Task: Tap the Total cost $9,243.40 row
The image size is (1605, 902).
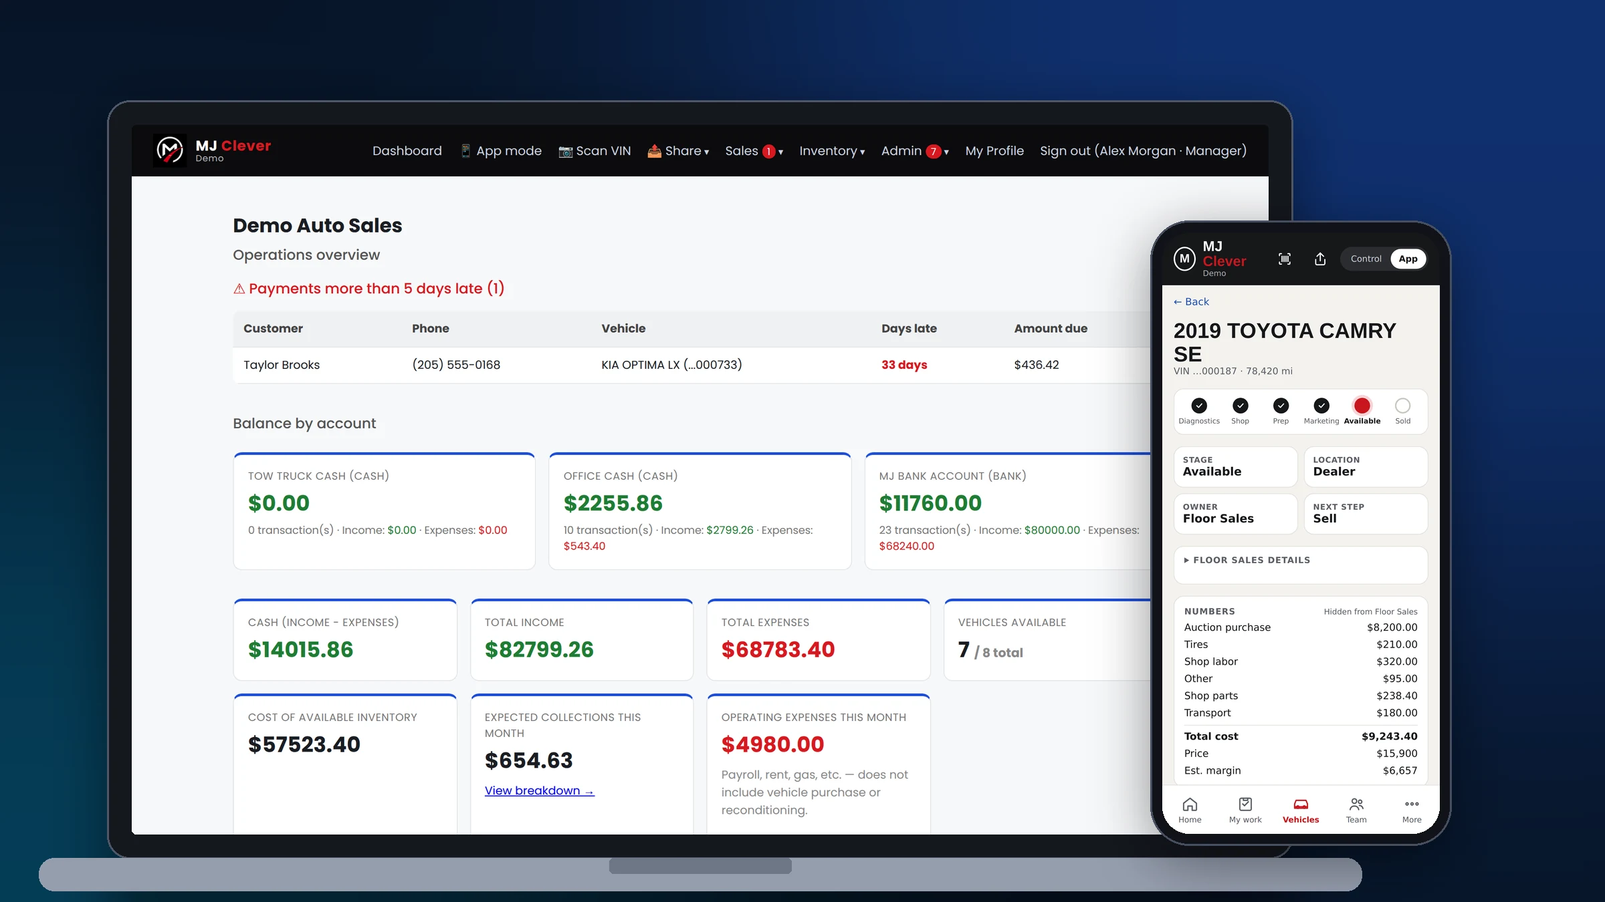Action: pyautogui.click(x=1301, y=736)
